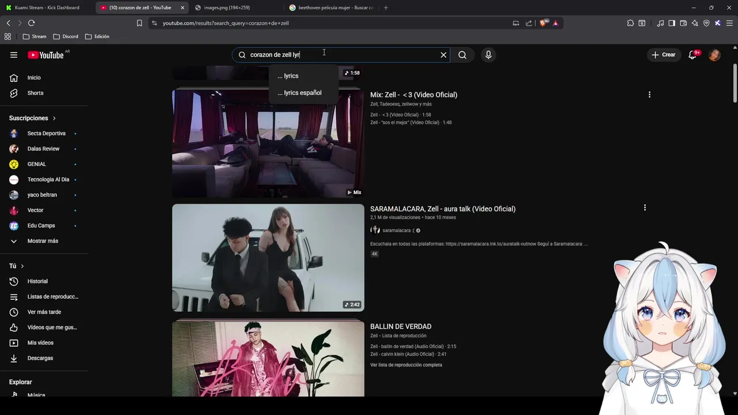Run search with the magnifier button
Viewport: 738px width, 415px height.
(462, 55)
